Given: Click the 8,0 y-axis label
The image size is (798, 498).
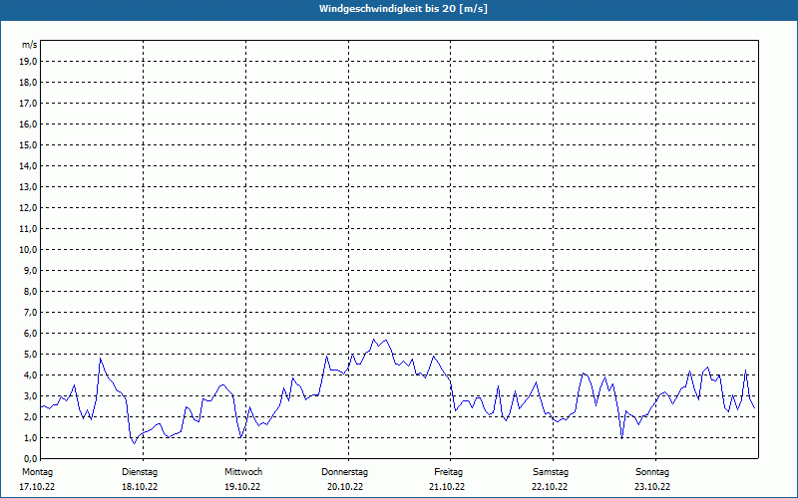Looking at the screenshot, I should pos(30,291).
